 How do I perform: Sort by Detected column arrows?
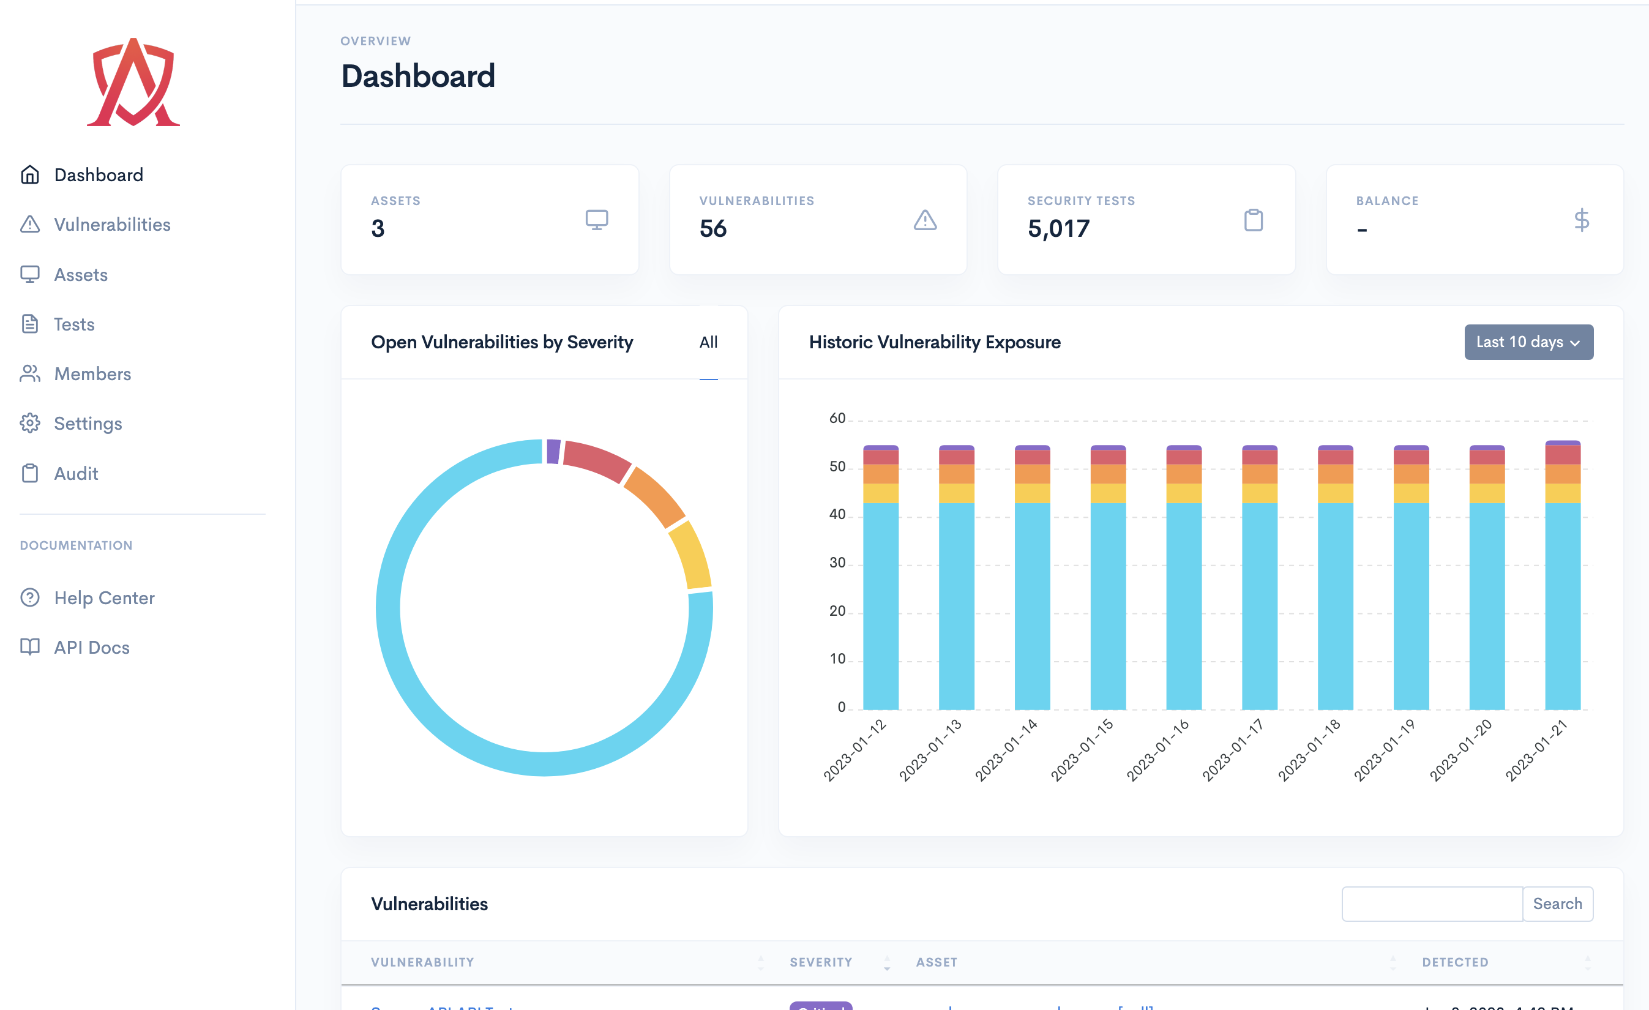[x=1587, y=962]
